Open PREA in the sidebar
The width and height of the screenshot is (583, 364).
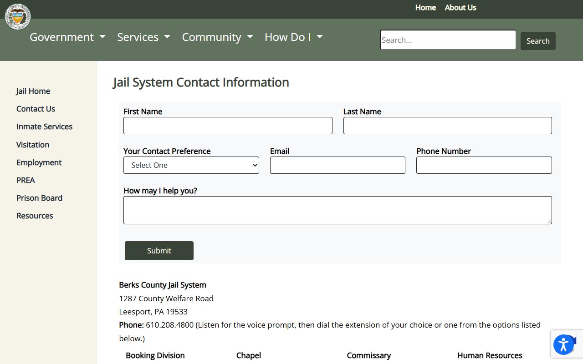coord(26,180)
